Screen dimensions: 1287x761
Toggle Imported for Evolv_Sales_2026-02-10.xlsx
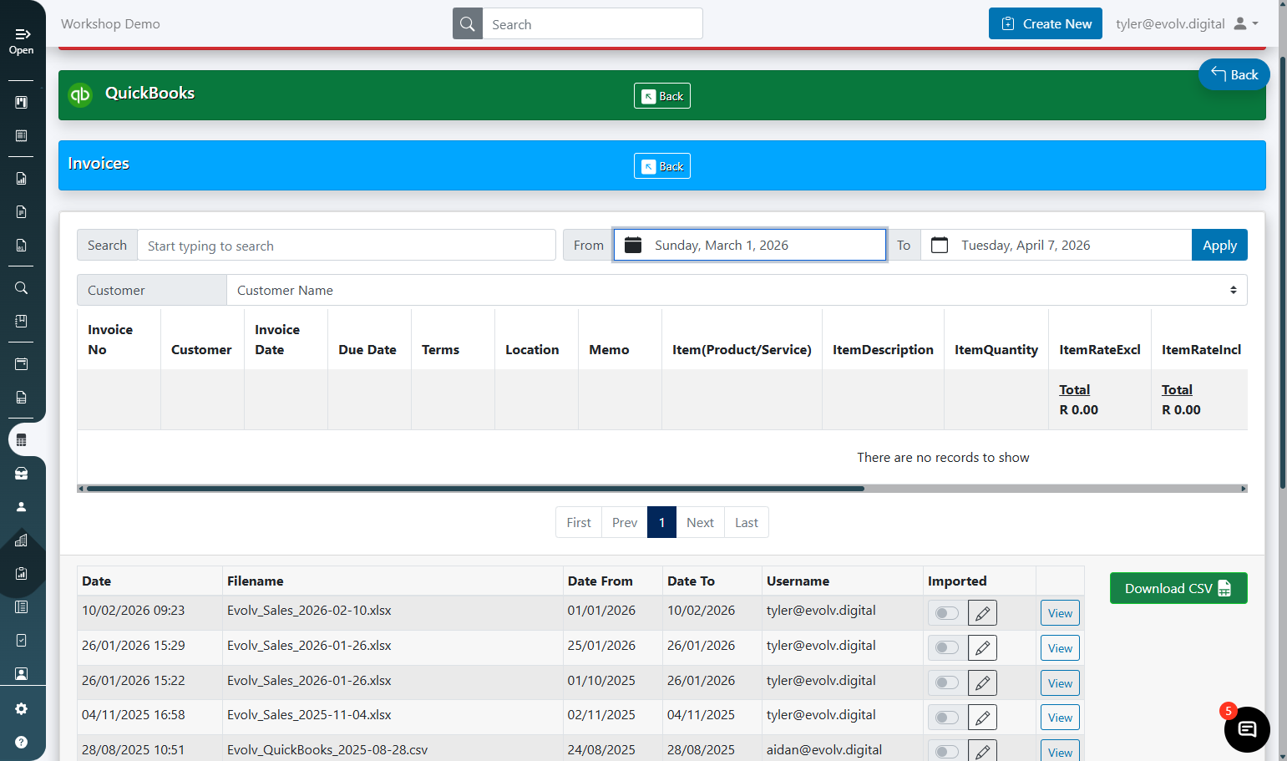(947, 613)
